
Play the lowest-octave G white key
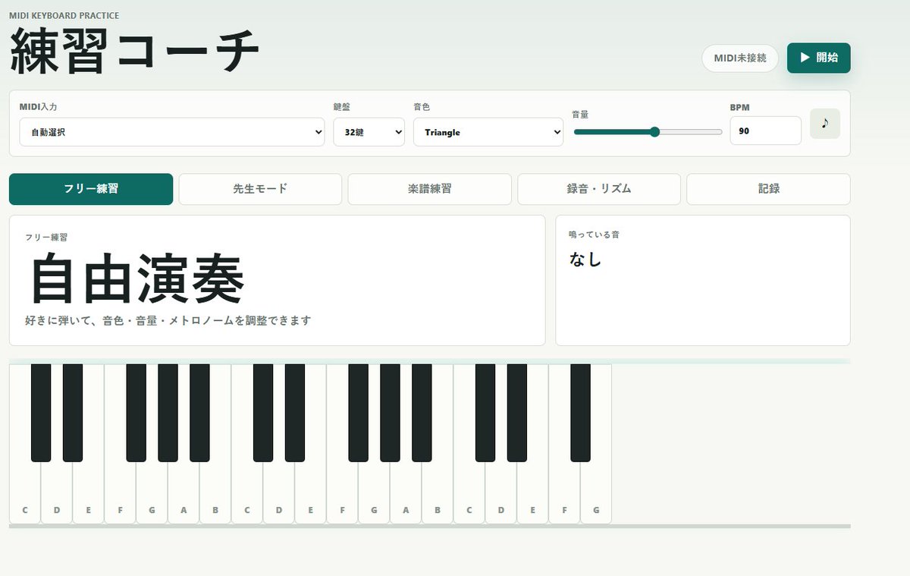pos(152,493)
